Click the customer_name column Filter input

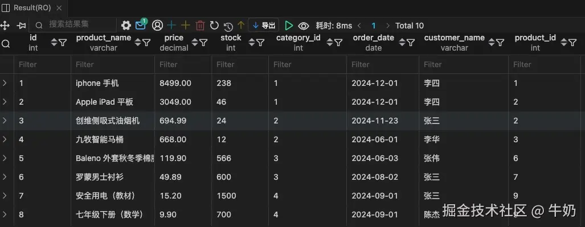tap(464, 64)
